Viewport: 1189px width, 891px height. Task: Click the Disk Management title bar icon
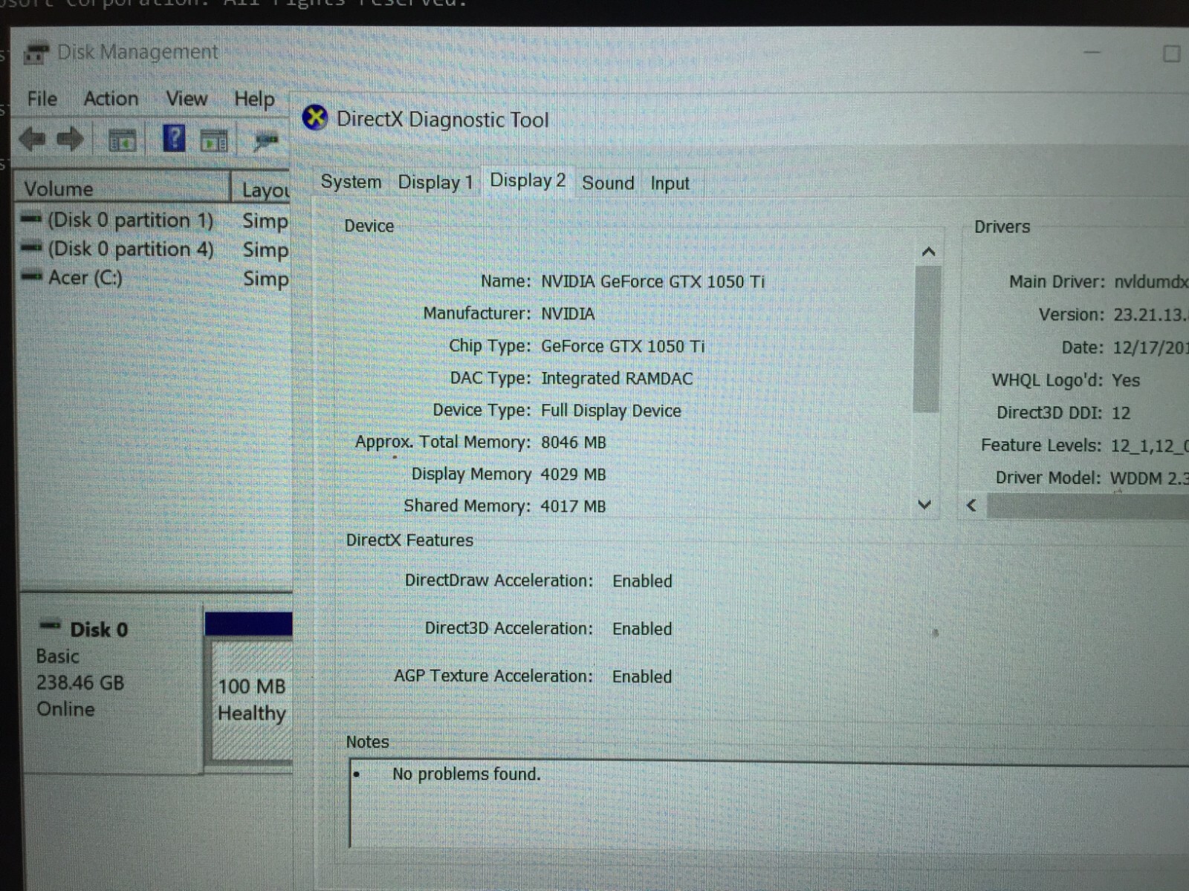36,53
